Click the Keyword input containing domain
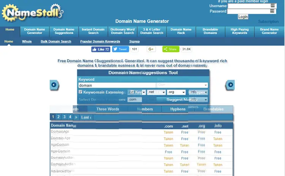The width and height of the screenshot is (285, 176). (117, 85)
